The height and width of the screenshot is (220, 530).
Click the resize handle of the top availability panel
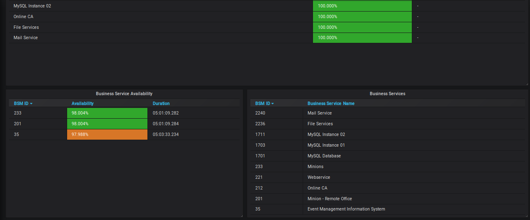(x=527, y=84)
